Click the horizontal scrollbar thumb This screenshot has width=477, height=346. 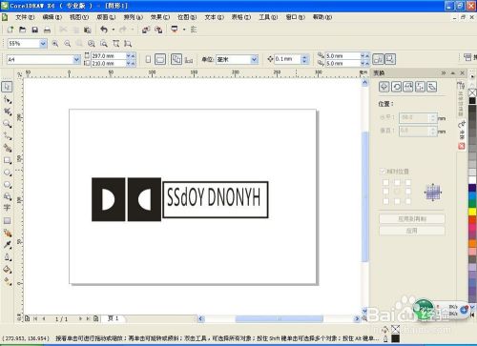pos(280,318)
